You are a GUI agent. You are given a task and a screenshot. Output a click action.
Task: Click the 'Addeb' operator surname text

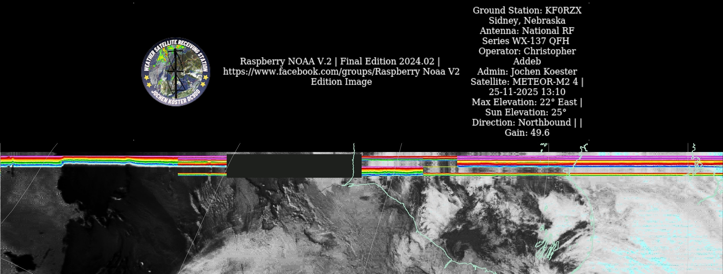coord(527,61)
